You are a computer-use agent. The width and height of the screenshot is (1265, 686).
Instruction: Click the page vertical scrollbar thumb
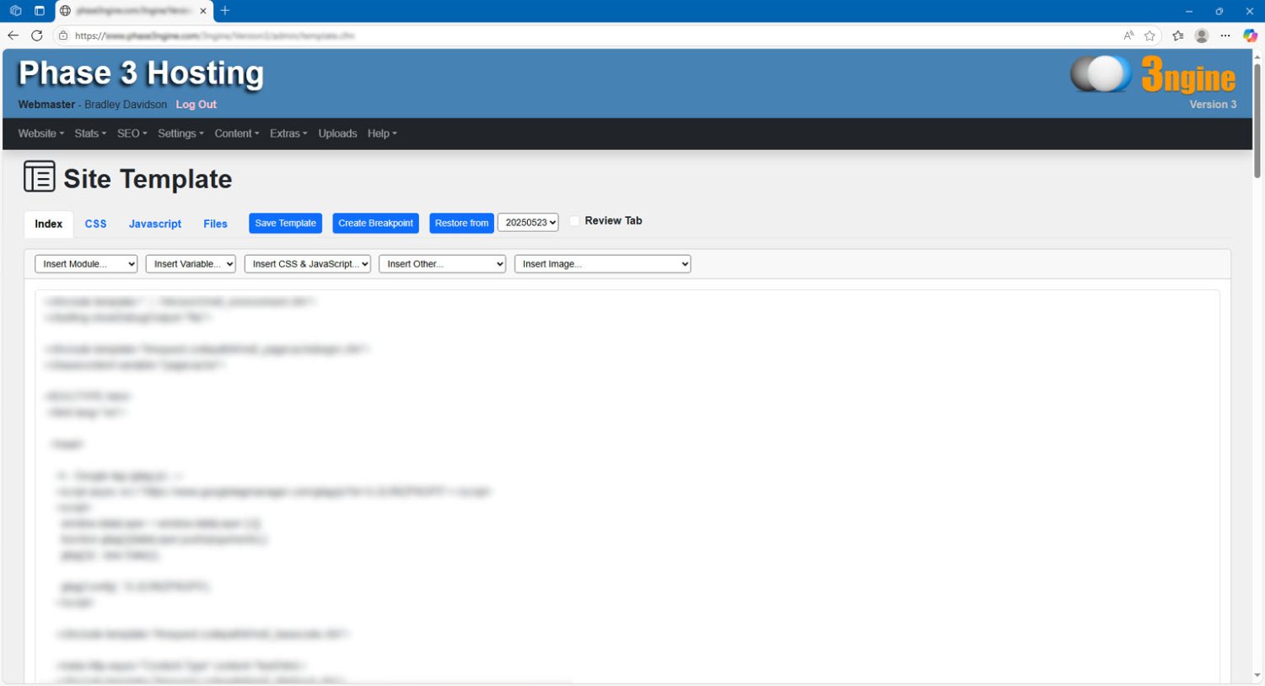pos(1257,120)
